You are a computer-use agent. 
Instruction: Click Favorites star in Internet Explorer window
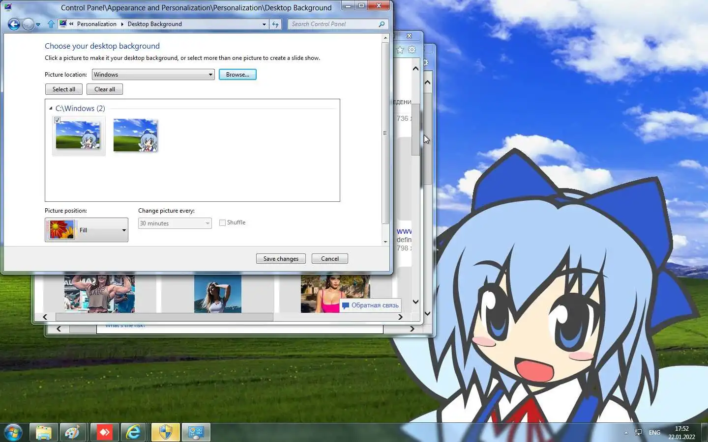(x=400, y=50)
